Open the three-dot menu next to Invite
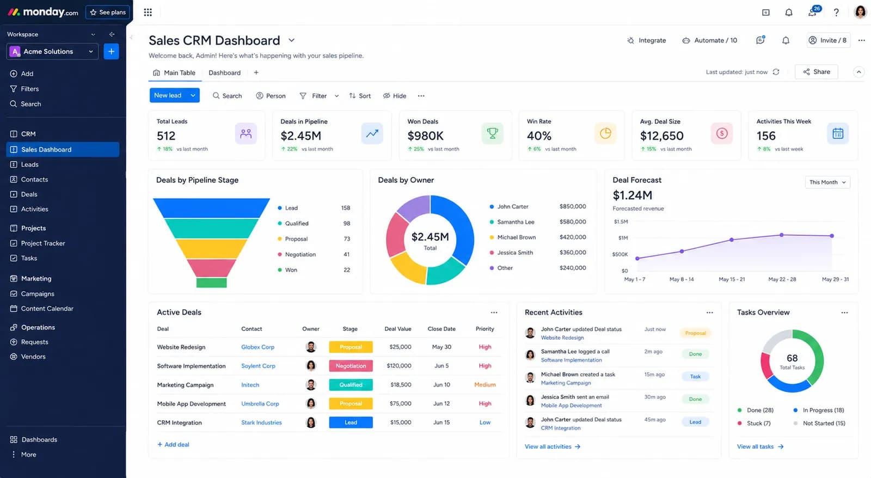 tap(861, 40)
